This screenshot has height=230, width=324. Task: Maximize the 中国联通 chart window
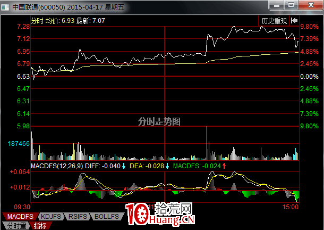point(291,5)
